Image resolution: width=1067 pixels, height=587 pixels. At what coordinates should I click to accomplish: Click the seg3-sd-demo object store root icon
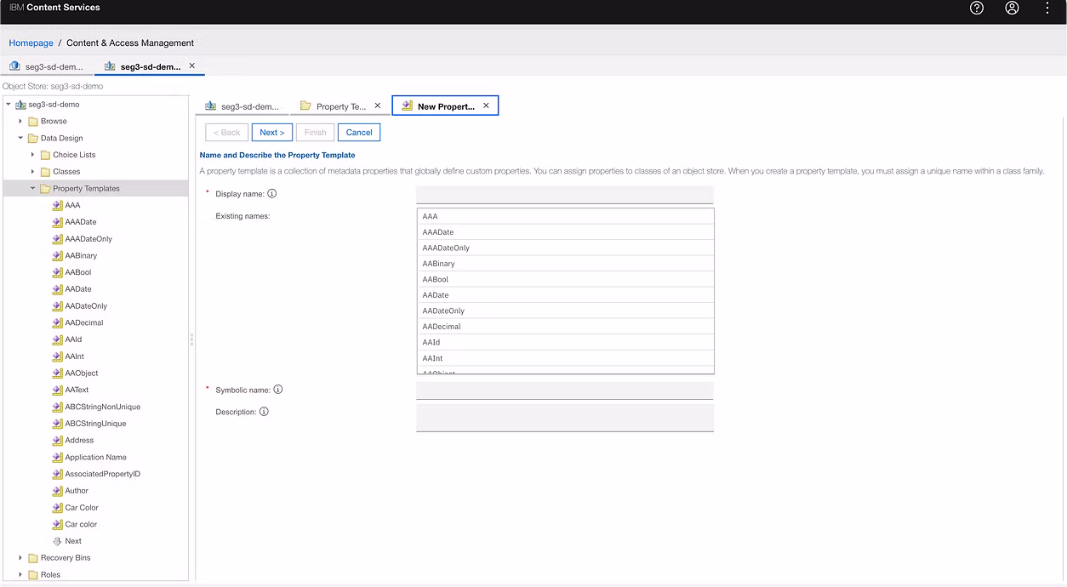coord(20,105)
